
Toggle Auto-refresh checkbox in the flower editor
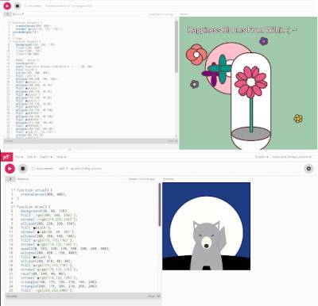coord(25,6)
